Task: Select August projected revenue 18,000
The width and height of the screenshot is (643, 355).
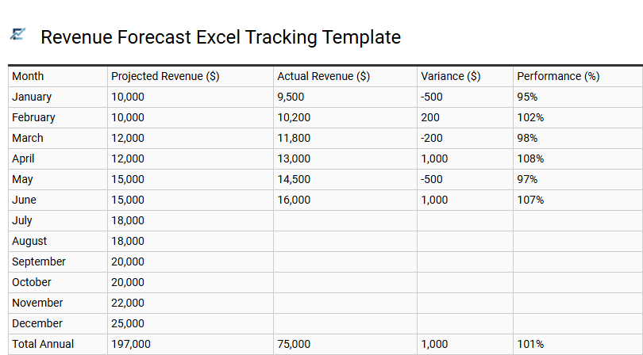Action: [128, 241]
